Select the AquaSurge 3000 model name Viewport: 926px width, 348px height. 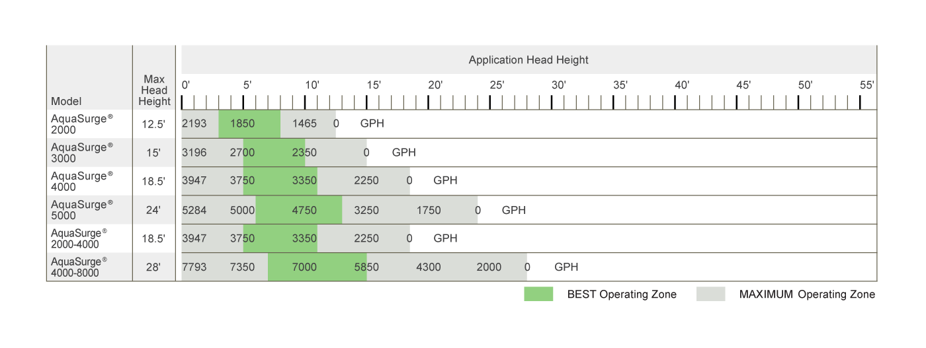pos(82,153)
